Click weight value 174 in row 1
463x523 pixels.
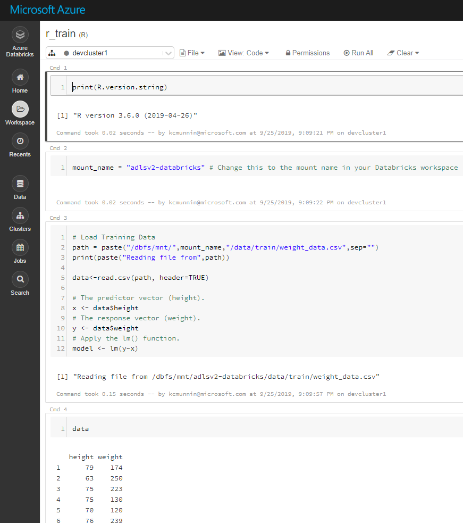coord(116,468)
